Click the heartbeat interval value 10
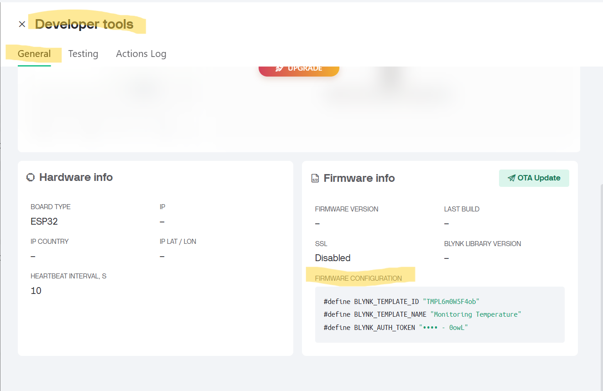603x391 pixels. pos(36,291)
